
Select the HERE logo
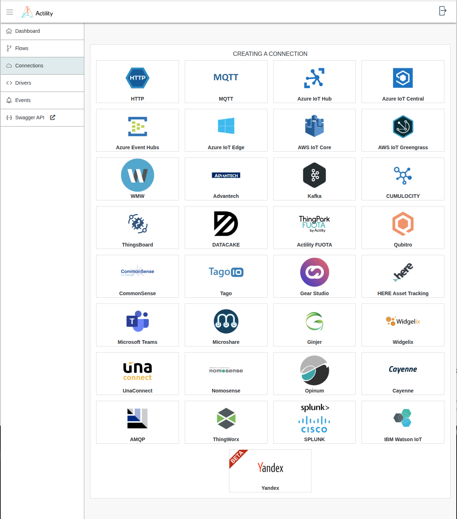[403, 272]
